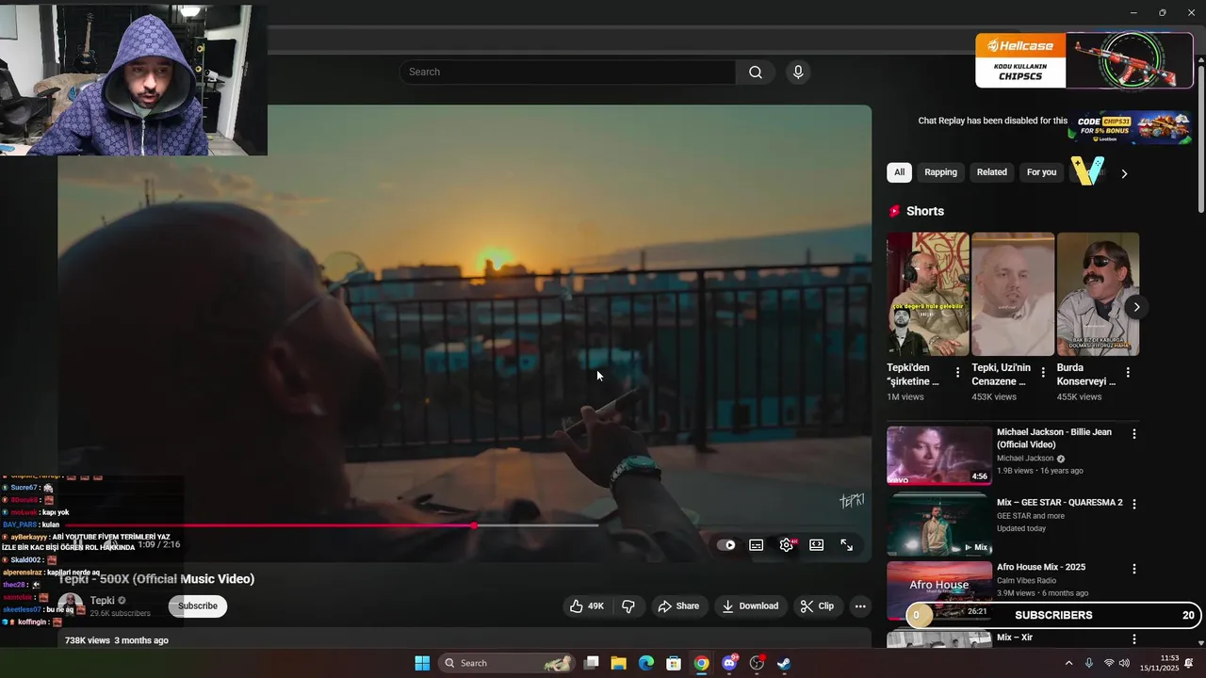Open the Tepki channel name link
This screenshot has width=1206, height=678.
(x=103, y=601)
